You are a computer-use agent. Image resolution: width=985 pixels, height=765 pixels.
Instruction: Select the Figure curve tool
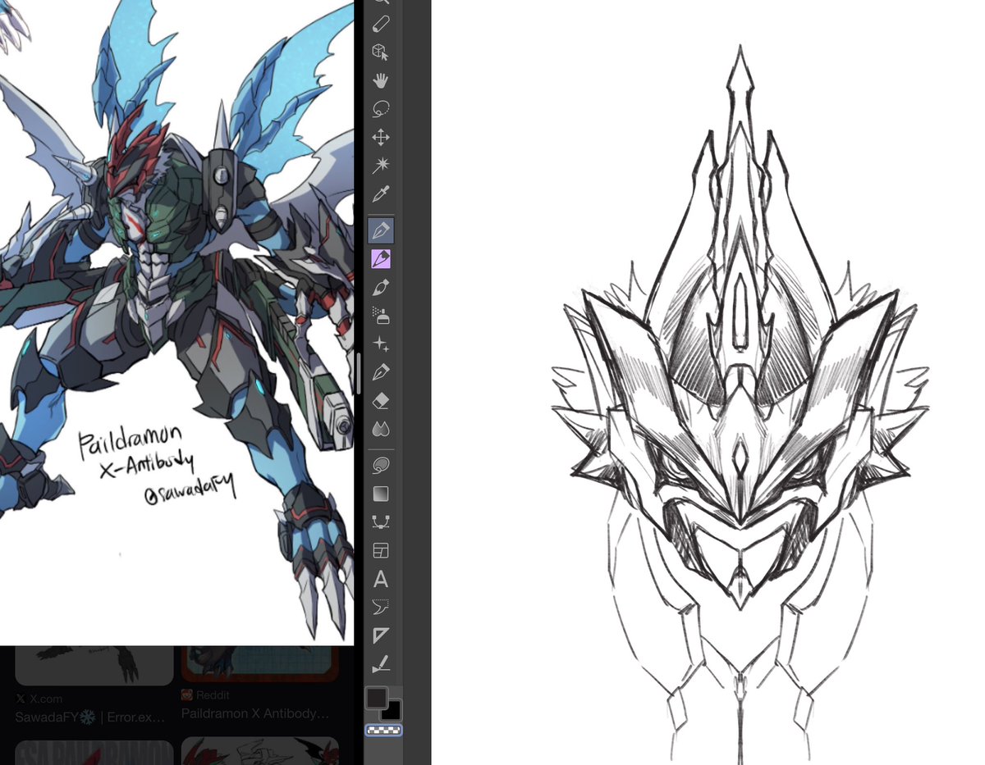pos(380,522)
